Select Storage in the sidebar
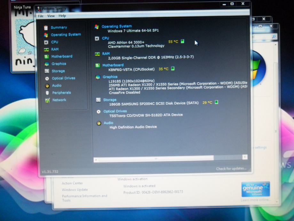This screenshot has height=221, width=294. click(x=58, y=71)
